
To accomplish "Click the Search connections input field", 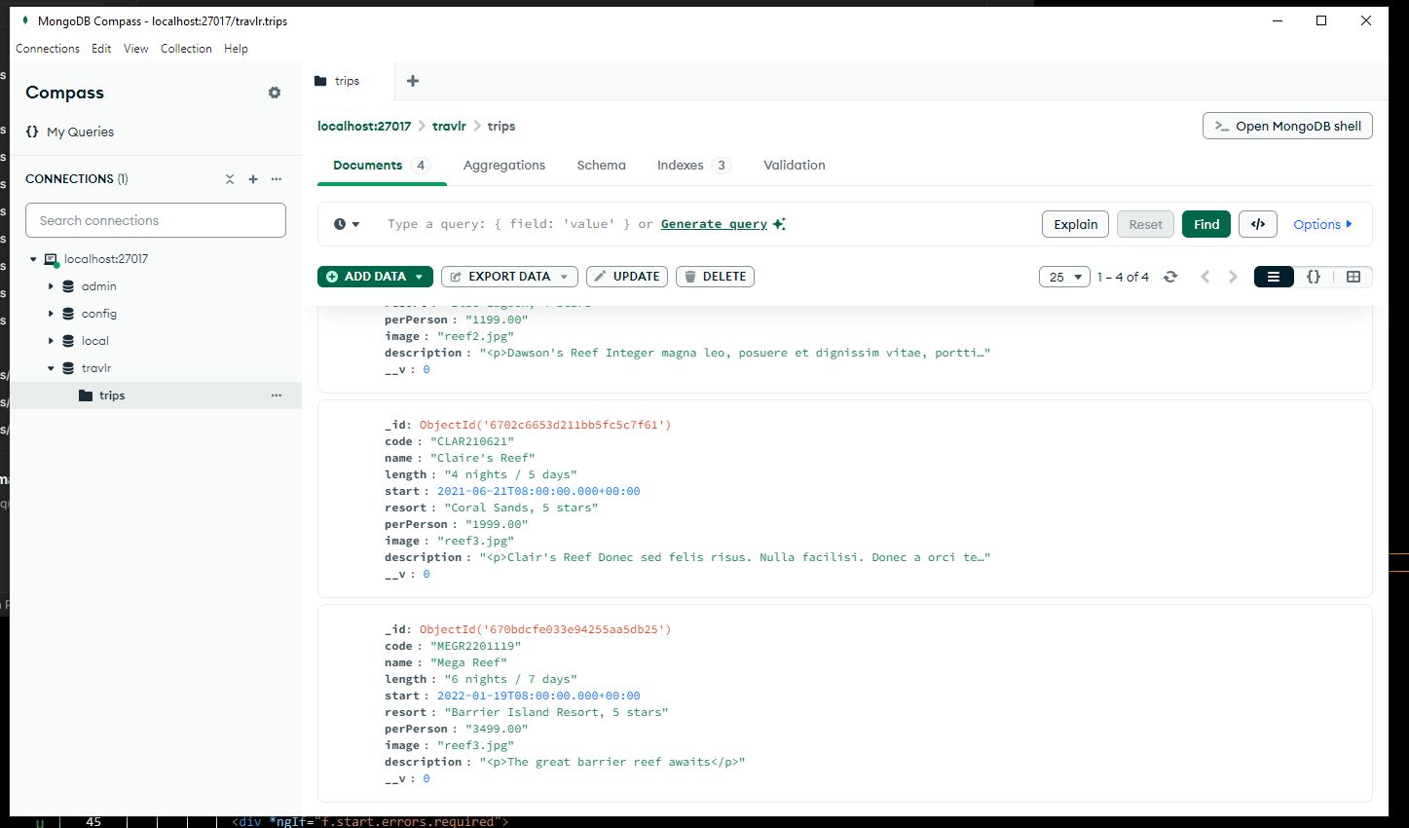I will tap(155, 220).
